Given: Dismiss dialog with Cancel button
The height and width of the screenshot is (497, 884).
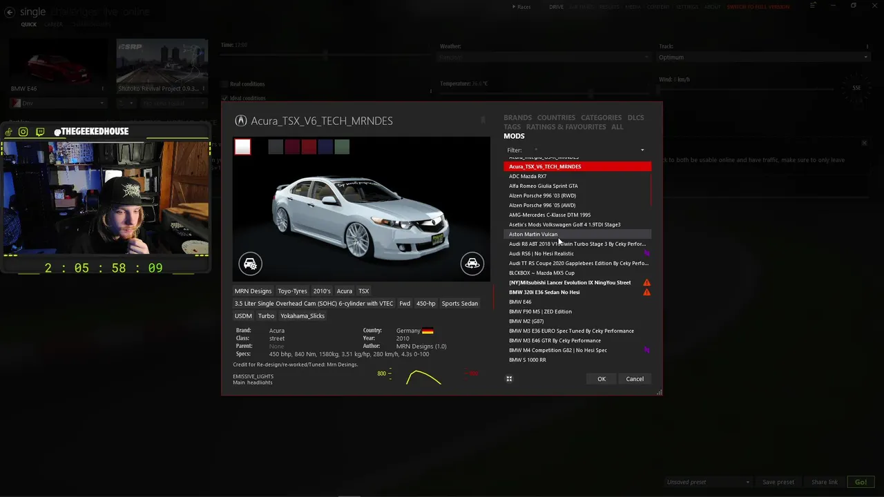Looking at the screenshot, I should (635, 379).
